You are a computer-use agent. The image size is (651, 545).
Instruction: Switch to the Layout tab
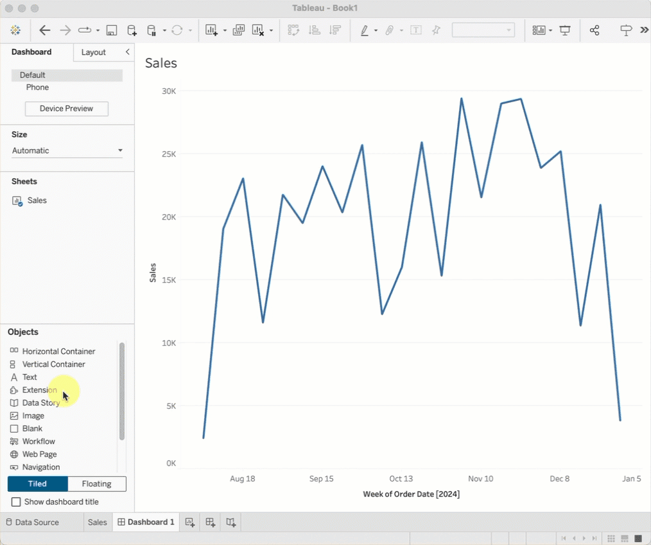tap(94, 52)
